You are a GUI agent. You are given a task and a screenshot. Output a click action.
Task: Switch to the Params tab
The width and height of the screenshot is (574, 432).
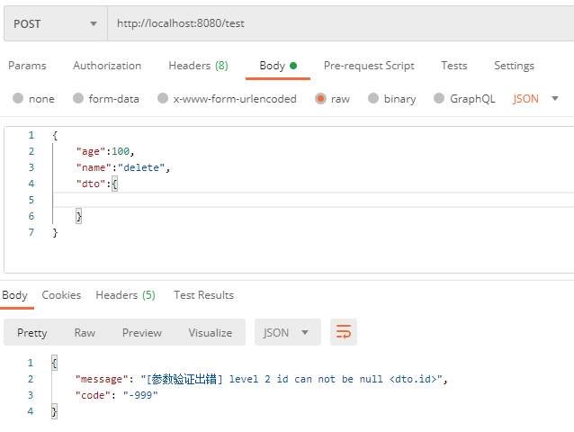click(27, 66)
